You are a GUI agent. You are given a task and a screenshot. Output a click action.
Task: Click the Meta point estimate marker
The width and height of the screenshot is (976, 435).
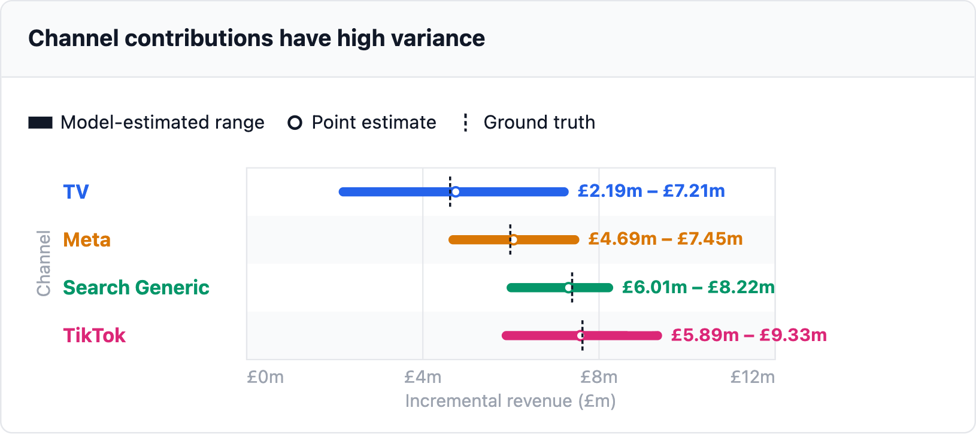(513, 240)
